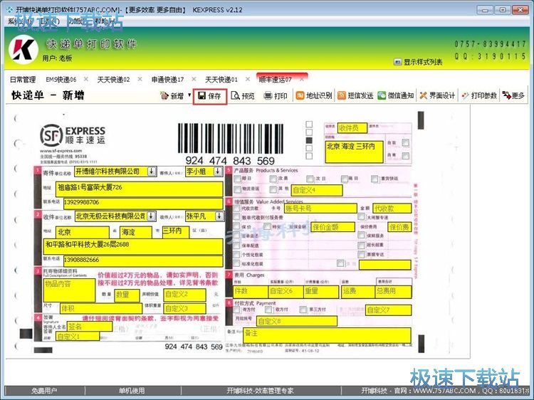
Task: Switch to EMS快递06 tab
Action: 61,80
